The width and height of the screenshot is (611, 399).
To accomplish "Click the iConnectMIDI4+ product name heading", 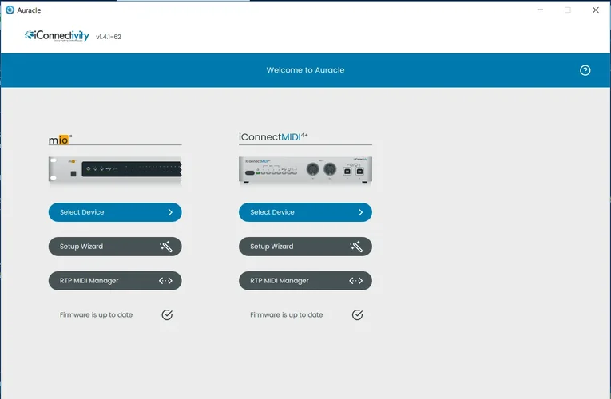I will point(273,137).
